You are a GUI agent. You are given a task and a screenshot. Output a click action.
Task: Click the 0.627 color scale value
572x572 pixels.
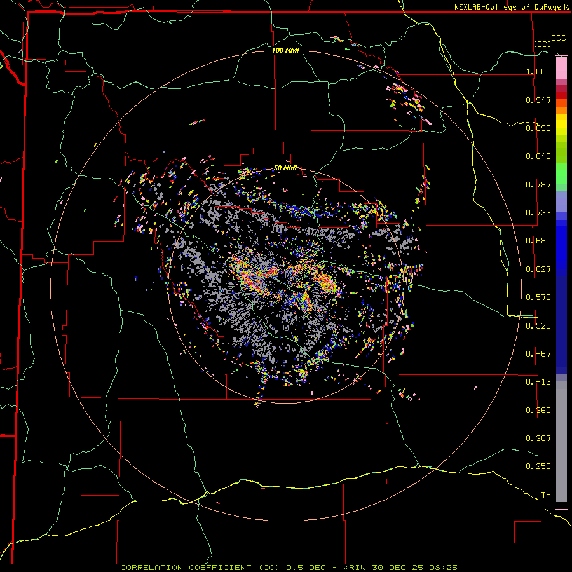pyautogui.click(x=538, y=269)
